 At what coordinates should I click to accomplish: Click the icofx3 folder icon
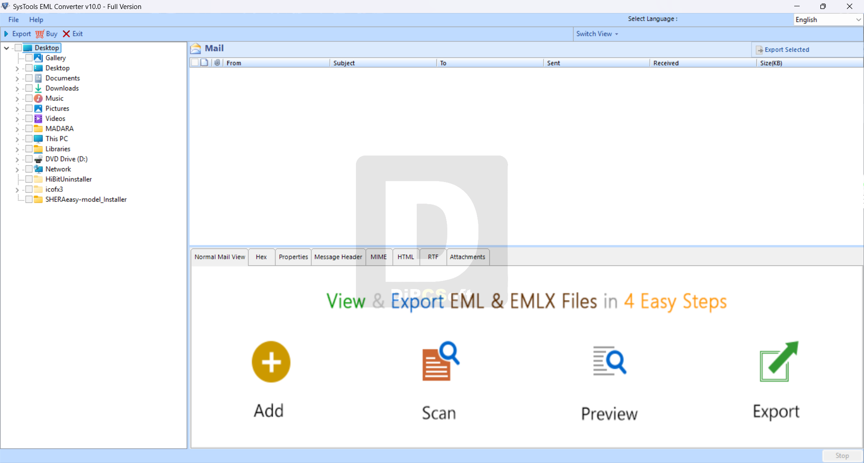[38, 189]
